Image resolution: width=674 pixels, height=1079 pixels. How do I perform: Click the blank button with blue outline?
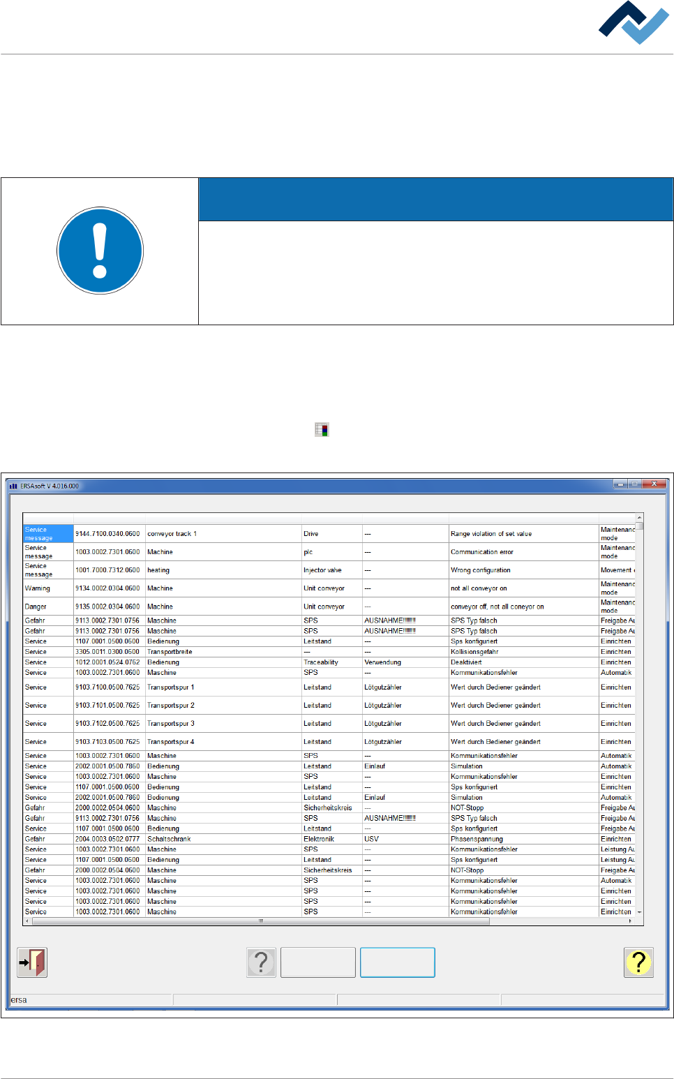pyautogui.click(x=398, y=962)
